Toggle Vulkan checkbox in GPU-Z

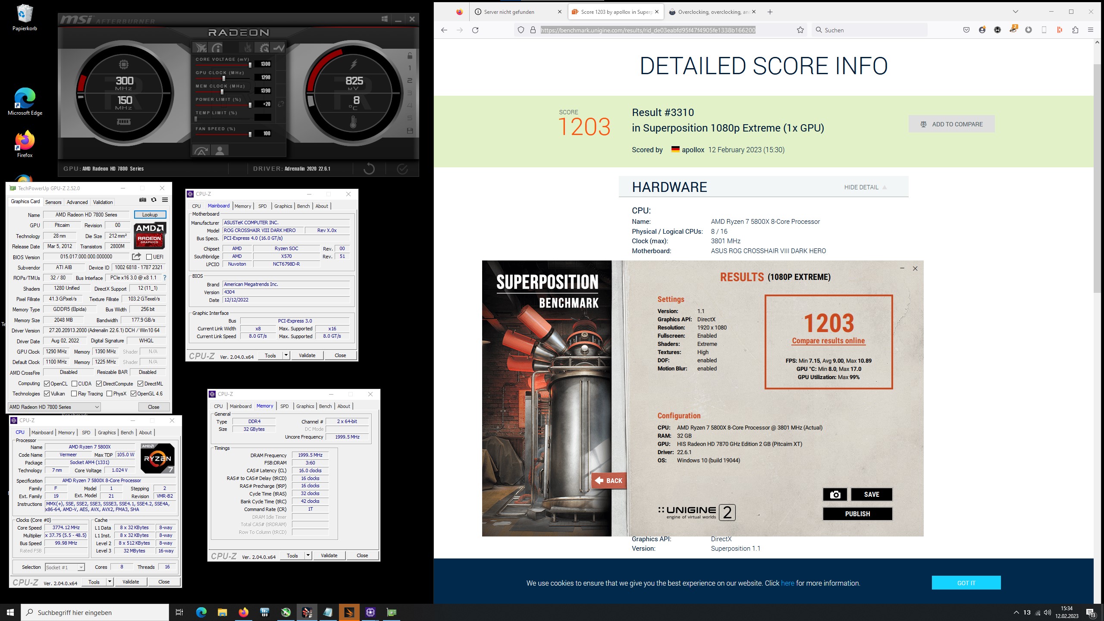click(x=47, y=394)
